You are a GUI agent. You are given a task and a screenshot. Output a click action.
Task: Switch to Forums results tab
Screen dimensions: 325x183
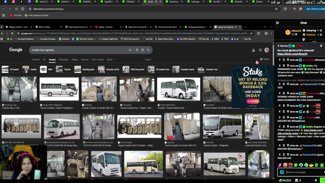tap(85, 59)
